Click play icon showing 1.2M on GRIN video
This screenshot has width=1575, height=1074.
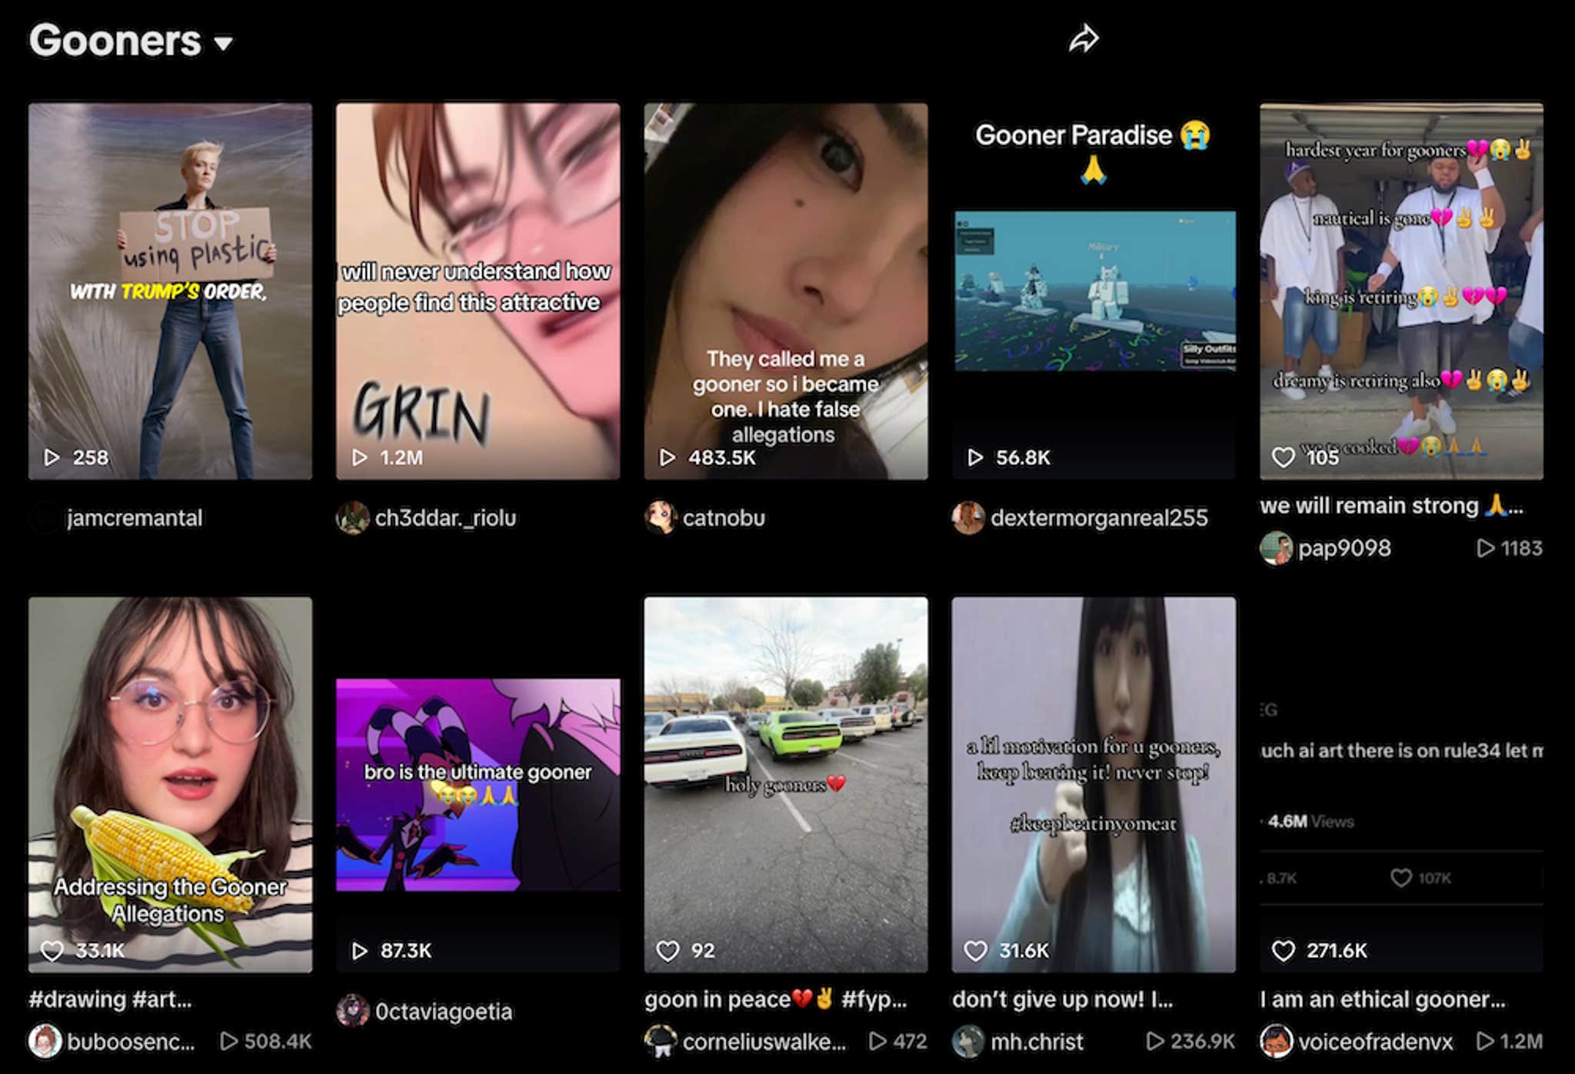[x=359, y=457]
